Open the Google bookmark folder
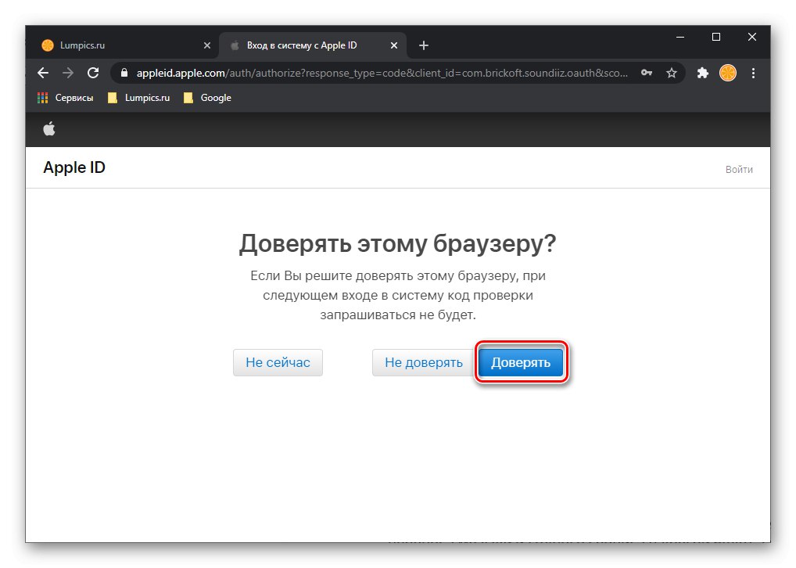The height and width of the screenshot is (568, 796). pos(208,98)
